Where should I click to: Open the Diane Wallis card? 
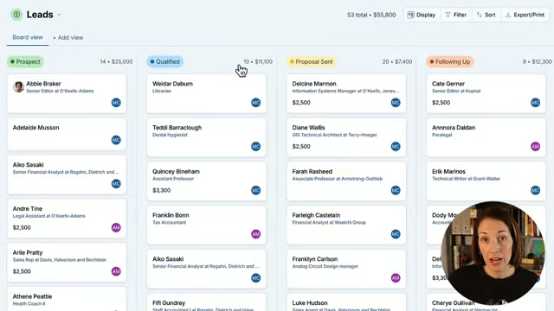click(x=346, y=137)
